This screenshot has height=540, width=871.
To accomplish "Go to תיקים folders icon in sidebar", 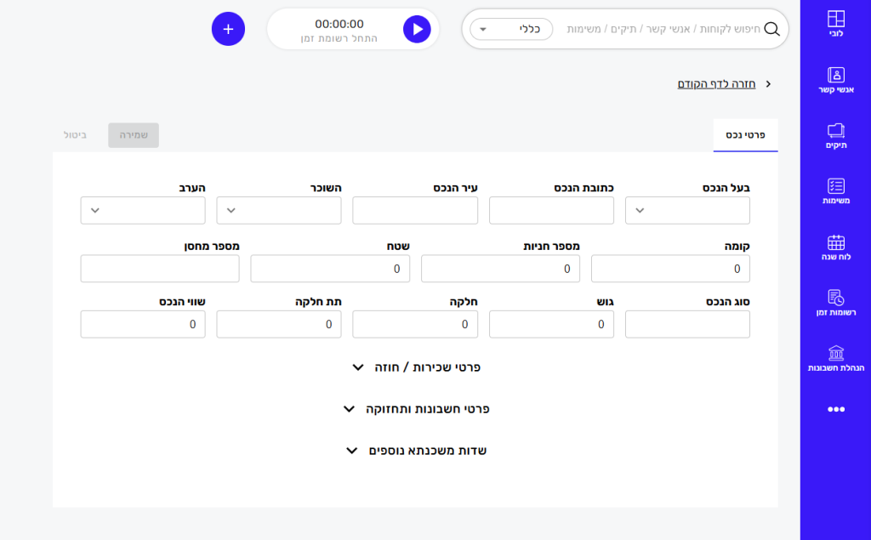I will pyautogui.click(x=835, y=130).
